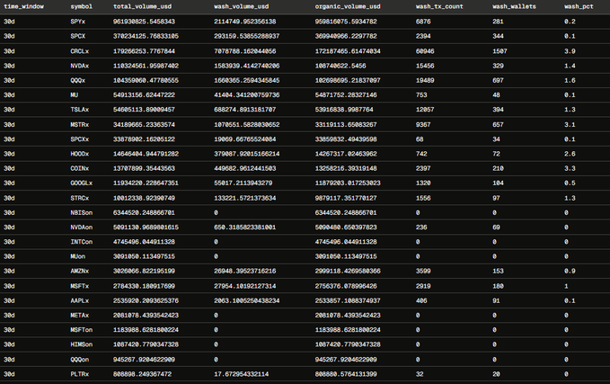Click the NVDAx symbol cell
610x384 pixels.
tap(80, 66)
